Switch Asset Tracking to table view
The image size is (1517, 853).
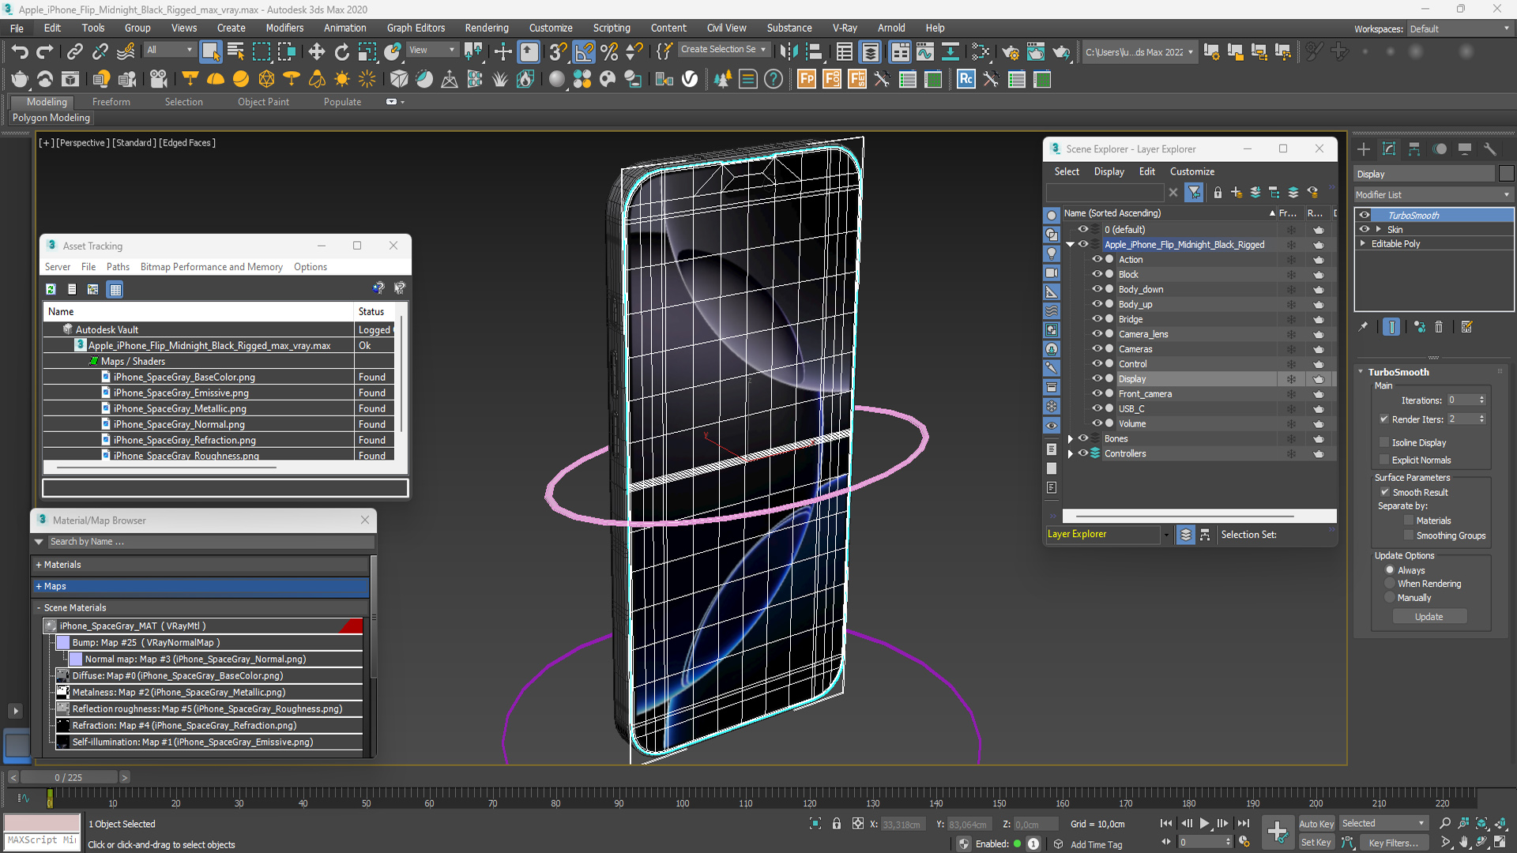[x=115, y=289]
